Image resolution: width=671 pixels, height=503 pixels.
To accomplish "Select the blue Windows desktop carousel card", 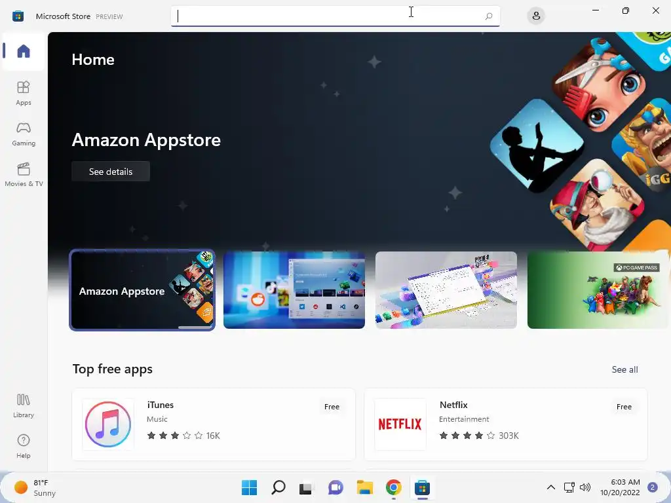I will pyautogui.click(x=294, y=290).
